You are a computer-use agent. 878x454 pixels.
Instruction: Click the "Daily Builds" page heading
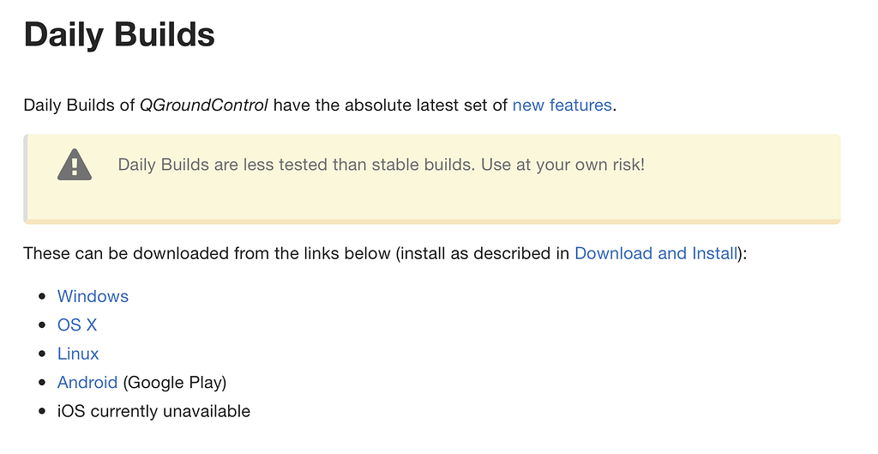pyautogui.click(x=119, y=35)
